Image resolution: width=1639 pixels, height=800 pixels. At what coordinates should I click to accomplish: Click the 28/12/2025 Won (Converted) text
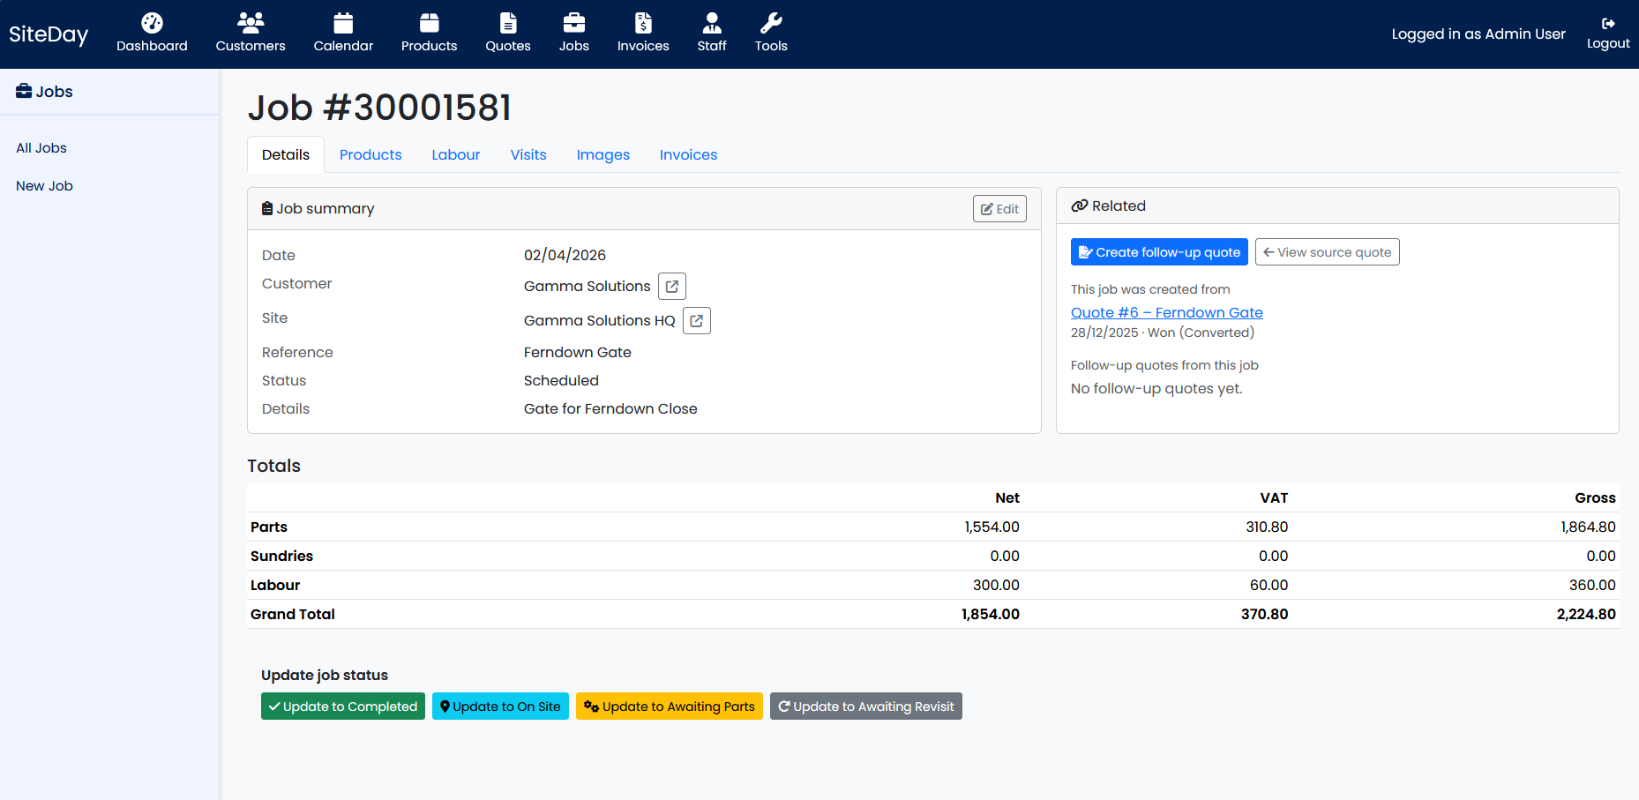click(x=1163, y=333)
